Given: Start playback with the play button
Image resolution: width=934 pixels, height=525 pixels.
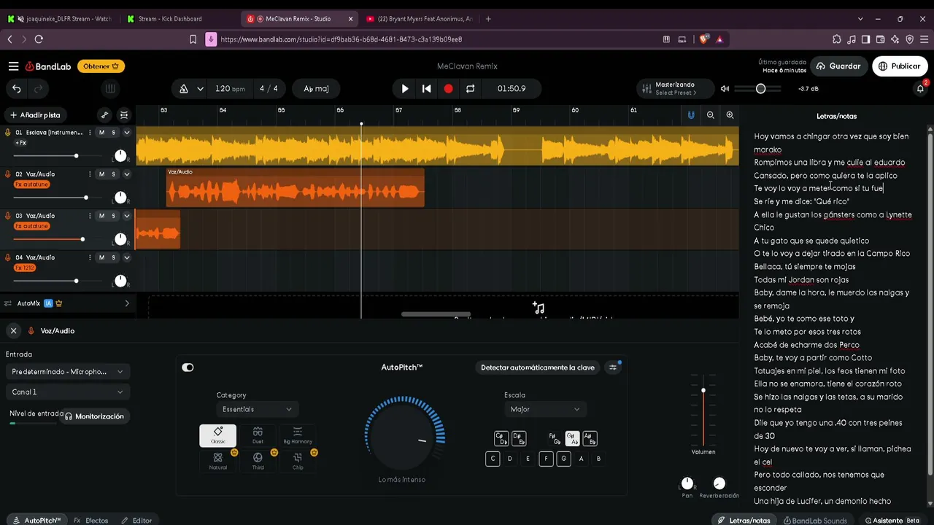Looking at the screenshot, I should pyautogui.click(x=405, y=89).
